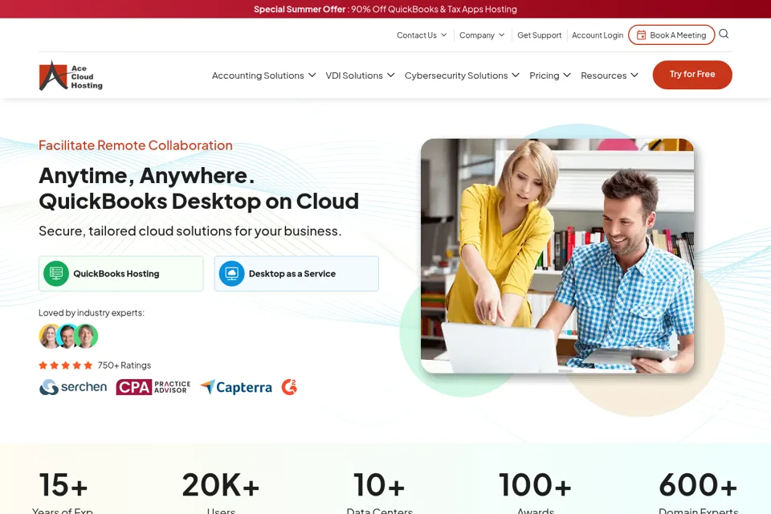
Task: Select the QuickBooks Hosting button
Action: [x=121, y=274]
